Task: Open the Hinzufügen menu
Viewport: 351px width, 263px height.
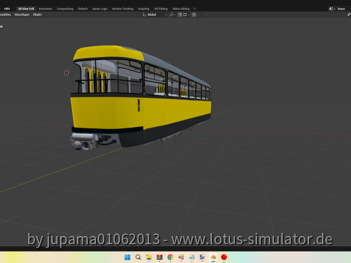Action: pyautogui.click(x=22, y=15)
